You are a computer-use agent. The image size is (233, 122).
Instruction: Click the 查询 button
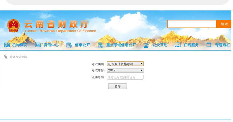pyautogui.click(x=117, y=86)
